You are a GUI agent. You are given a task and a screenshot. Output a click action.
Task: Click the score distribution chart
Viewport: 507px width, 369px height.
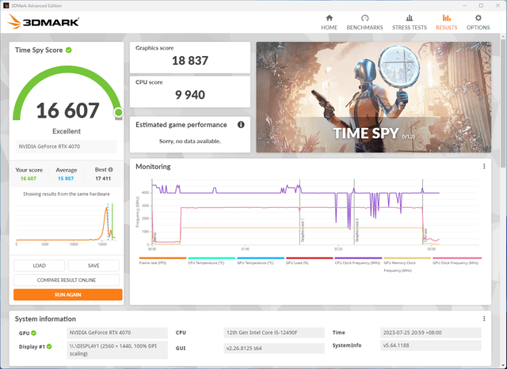[66, 224]
